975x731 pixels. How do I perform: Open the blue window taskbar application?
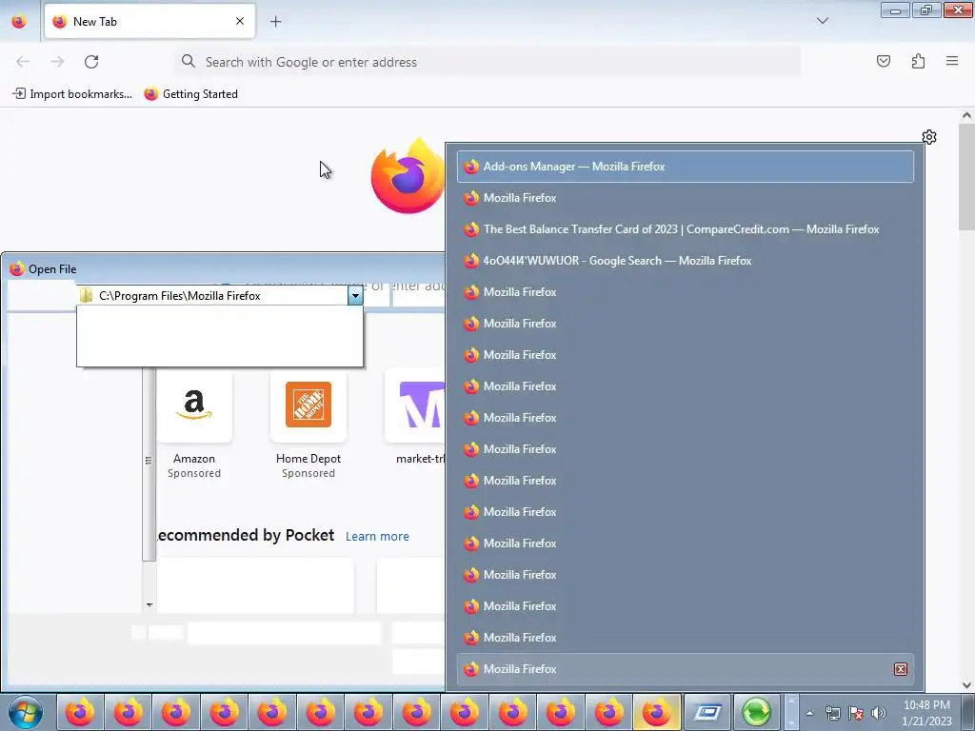707,712
